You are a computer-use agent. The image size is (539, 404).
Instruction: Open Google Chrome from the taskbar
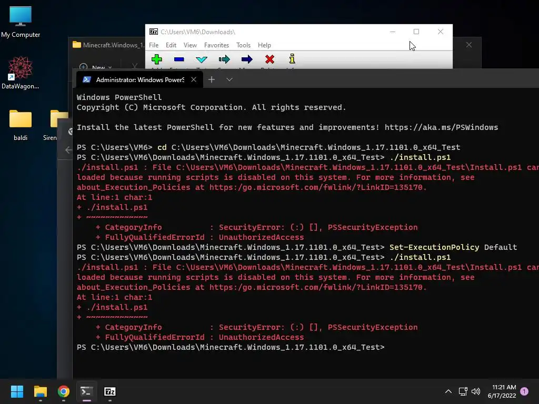pyautogui.click(x=64, y=391)
